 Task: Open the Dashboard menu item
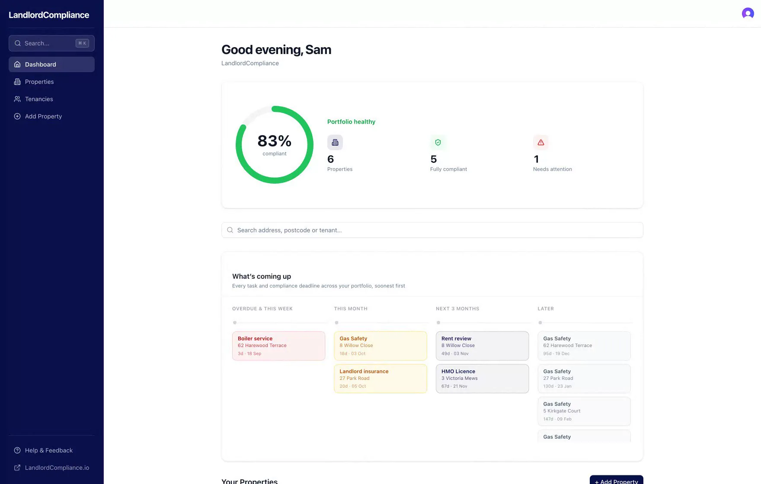pos(51,64)
